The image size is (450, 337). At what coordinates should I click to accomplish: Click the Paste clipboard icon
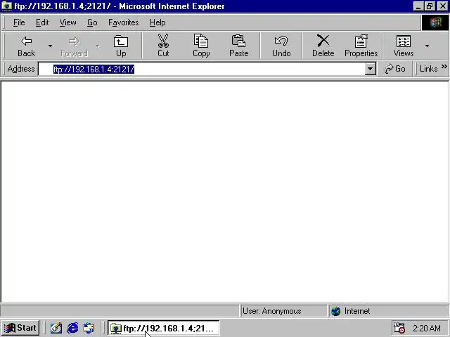click(x=238, y=41)
